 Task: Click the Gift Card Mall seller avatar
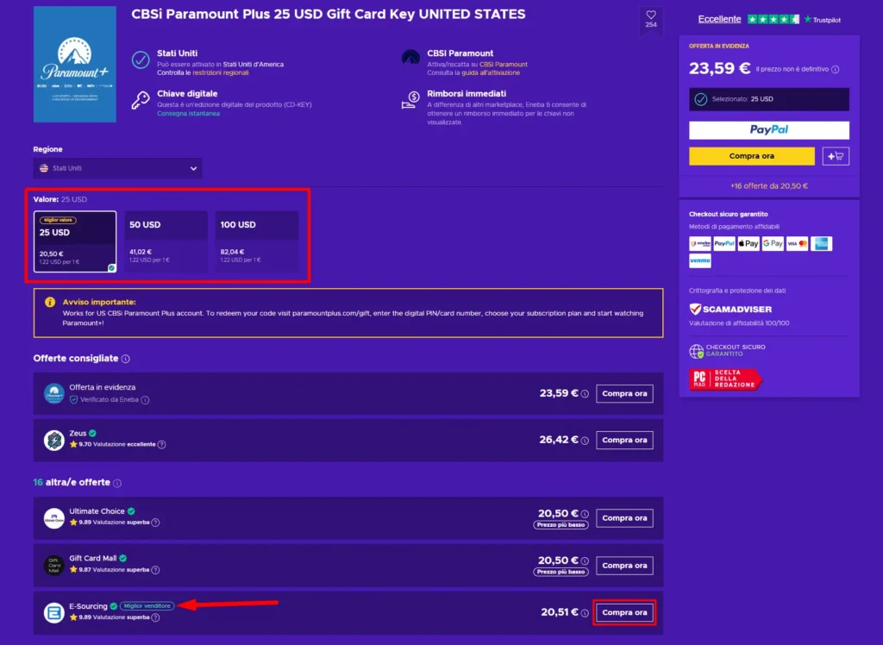tap(54, 565)
